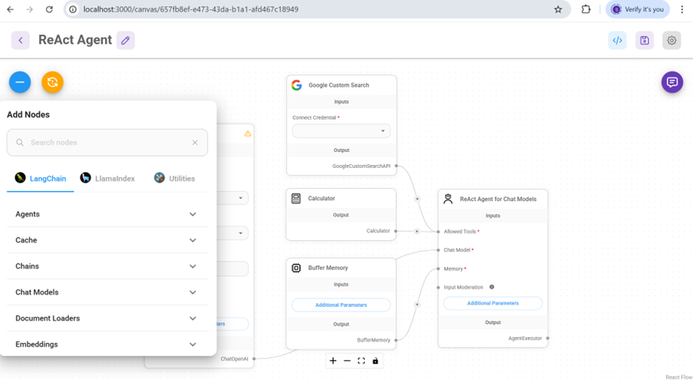
Task: Click Additional Parameters in Buffer Memory node
Action: tap(342, 305)
